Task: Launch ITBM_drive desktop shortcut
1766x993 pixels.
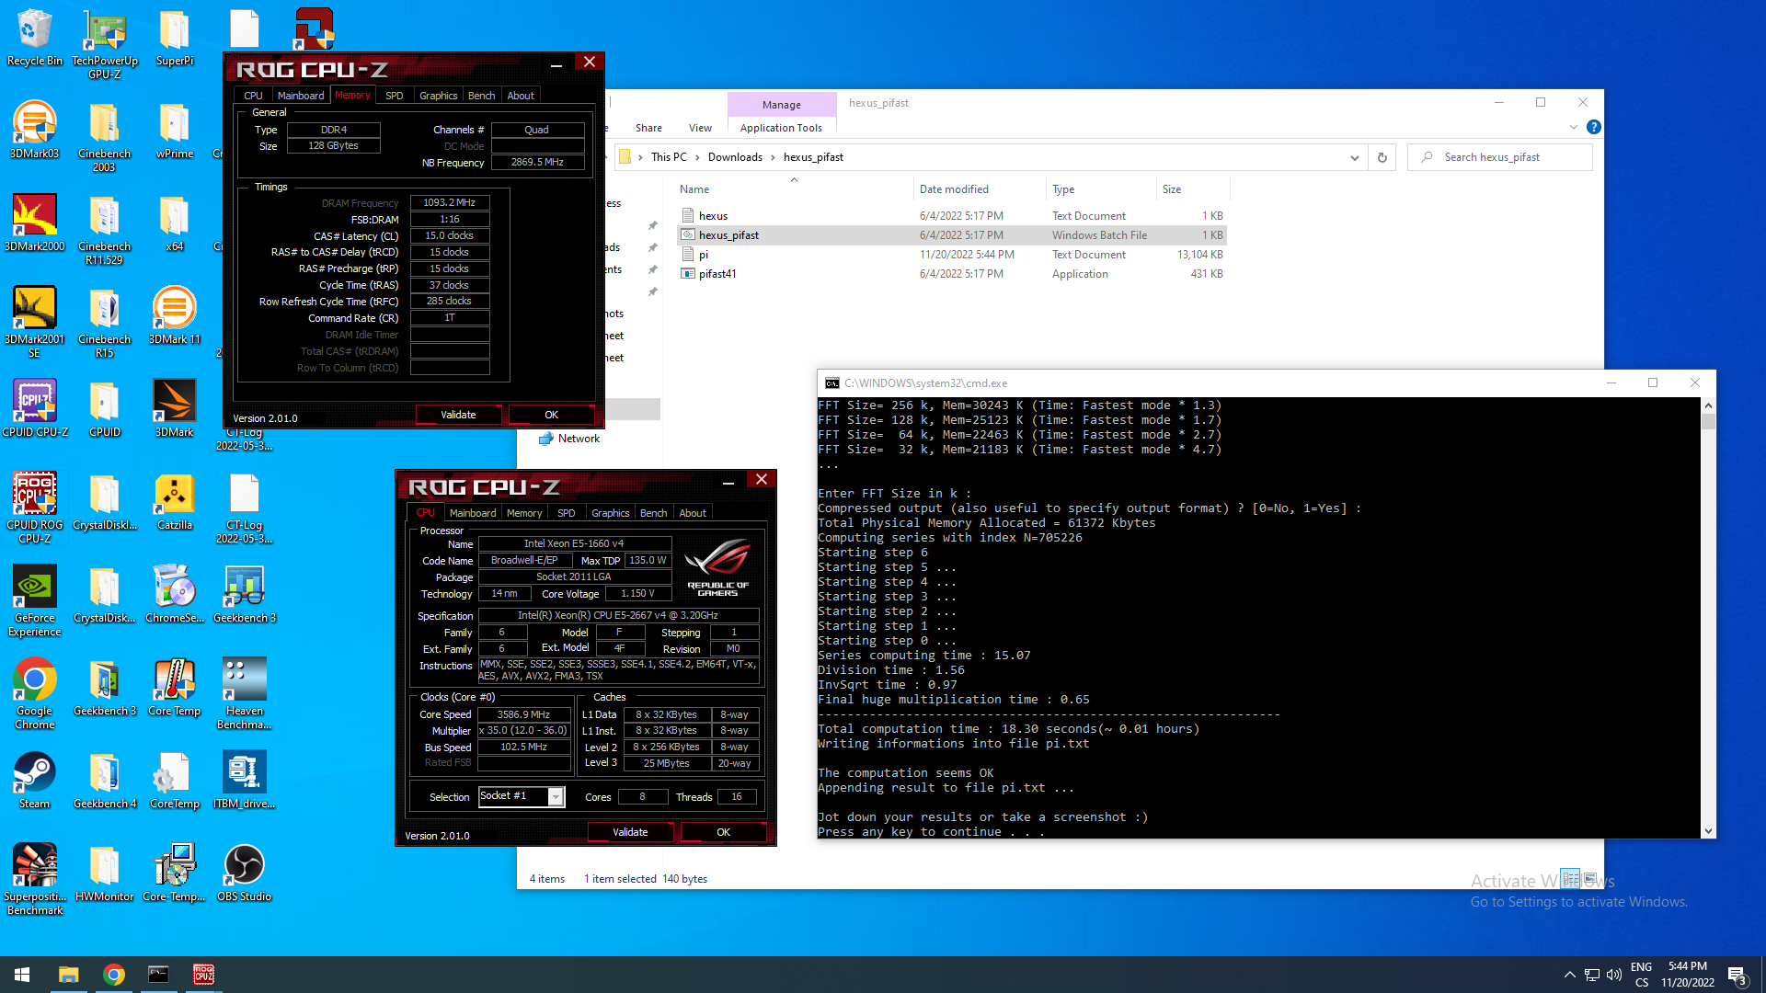Action: pos(244,781)
